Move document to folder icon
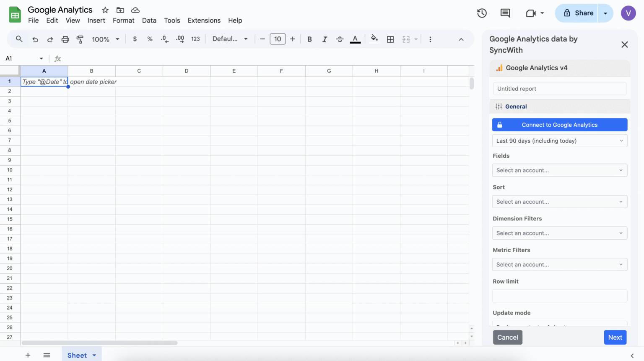644x361 pixels. tap(120, 10)
